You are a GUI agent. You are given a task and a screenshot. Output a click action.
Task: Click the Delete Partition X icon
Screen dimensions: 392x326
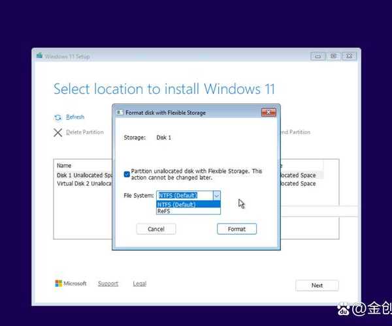pyautogui.click(x=57, y=132)
